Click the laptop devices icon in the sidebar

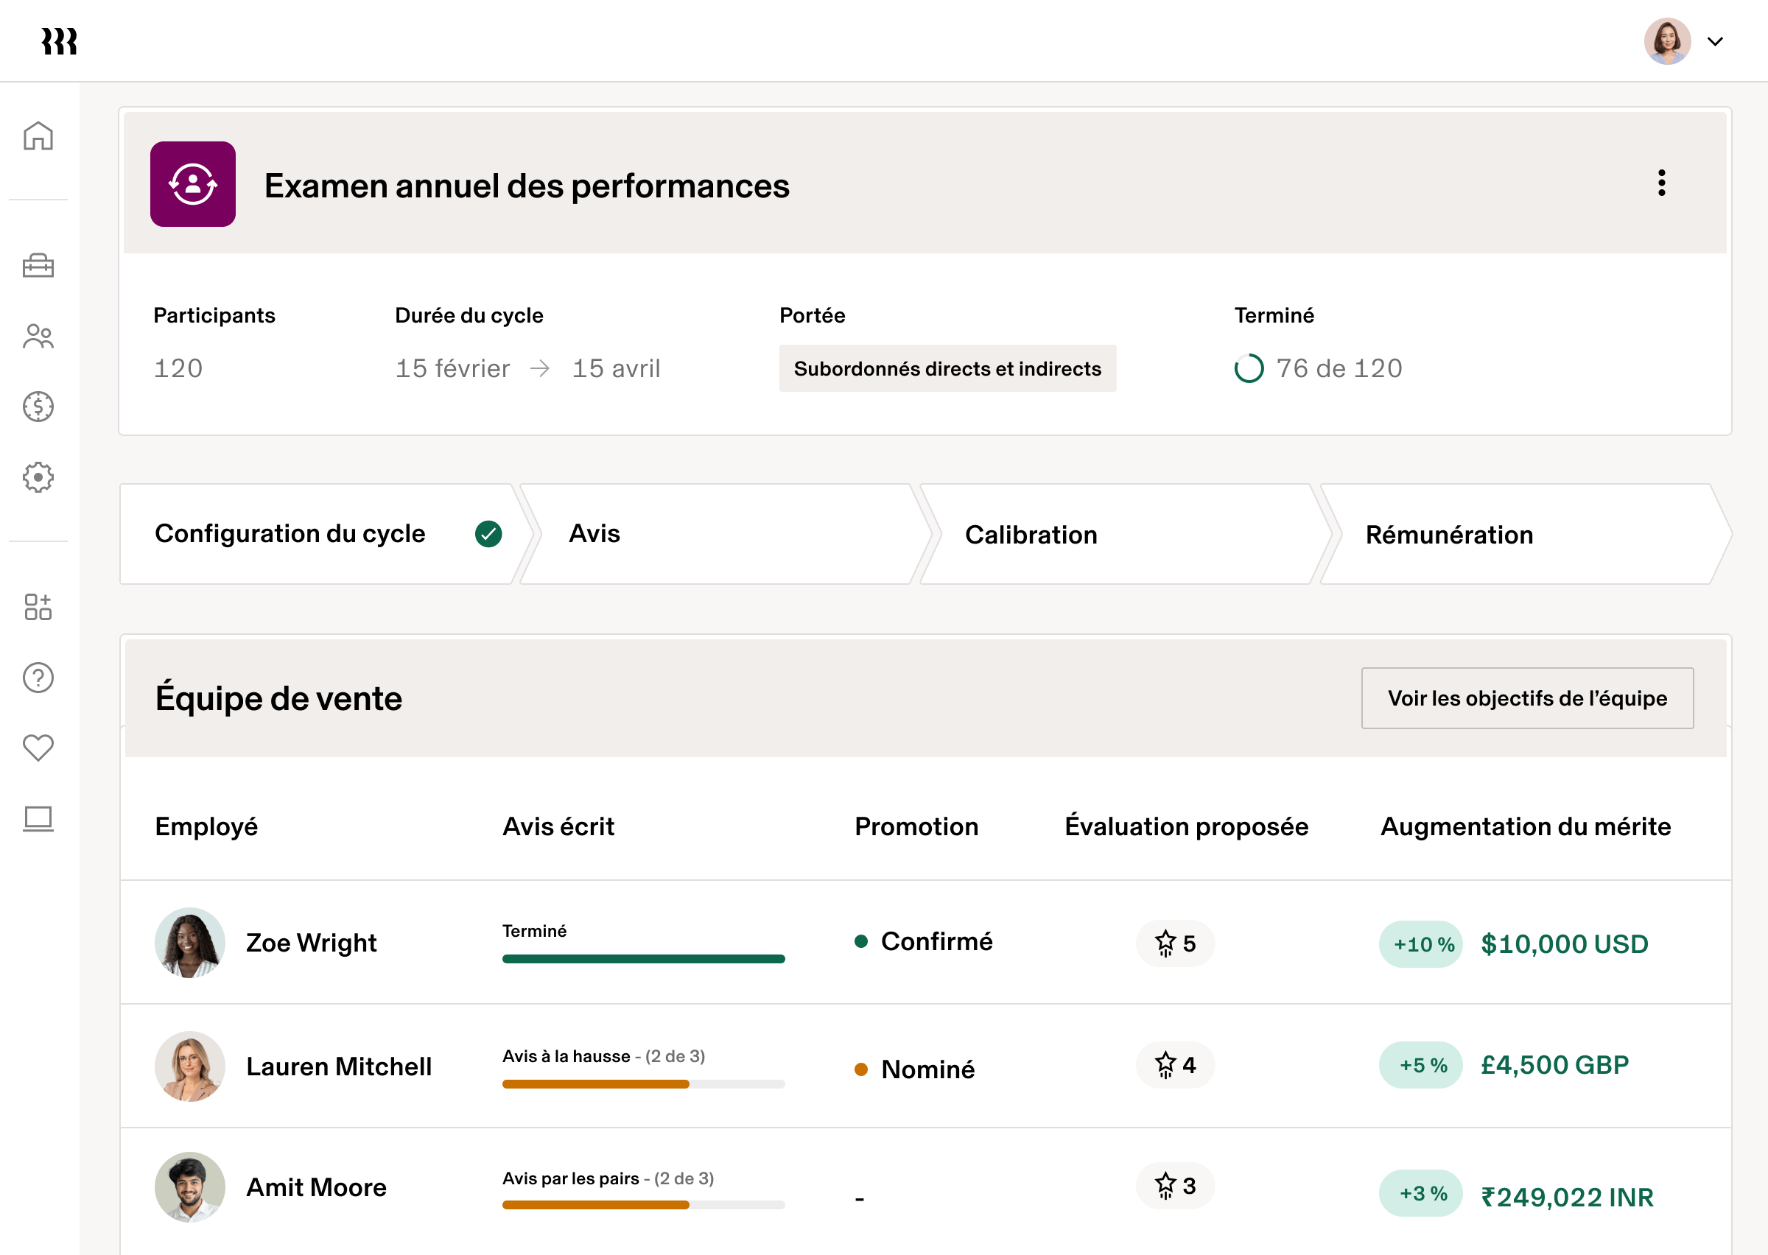[x=38, y=819]
